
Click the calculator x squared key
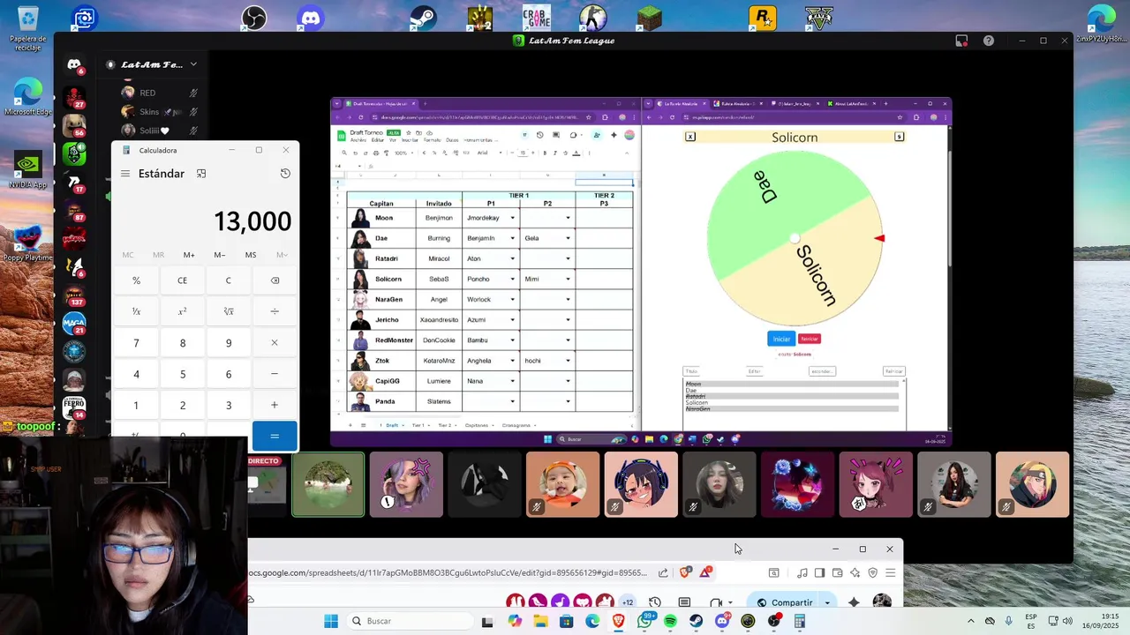[x=182, y=311]
